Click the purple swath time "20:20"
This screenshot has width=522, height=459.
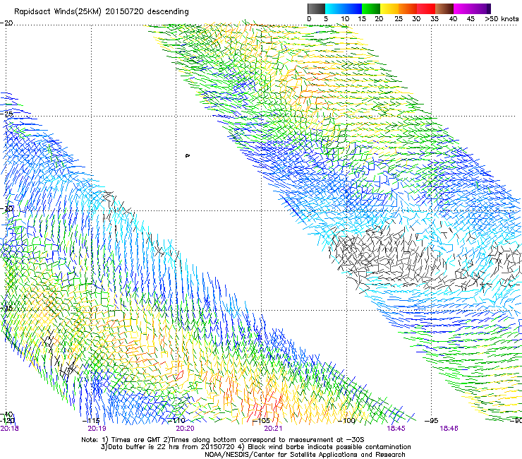click(x=185, y=429)
